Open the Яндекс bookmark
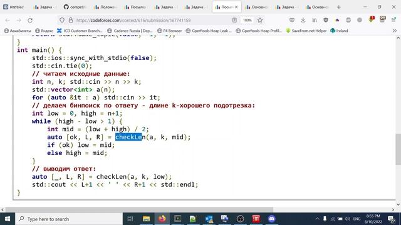The height and width of the screenshot is (225, 401). (44, 31)
